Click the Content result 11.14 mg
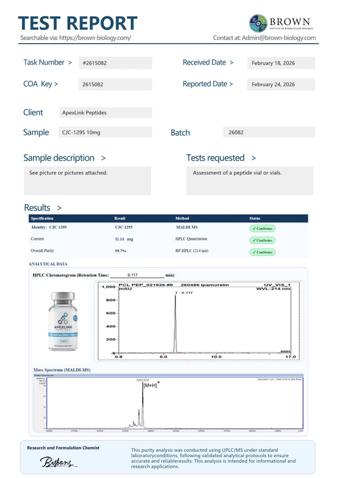This screenshot has height=478, width=337. [x=124, y=239]
